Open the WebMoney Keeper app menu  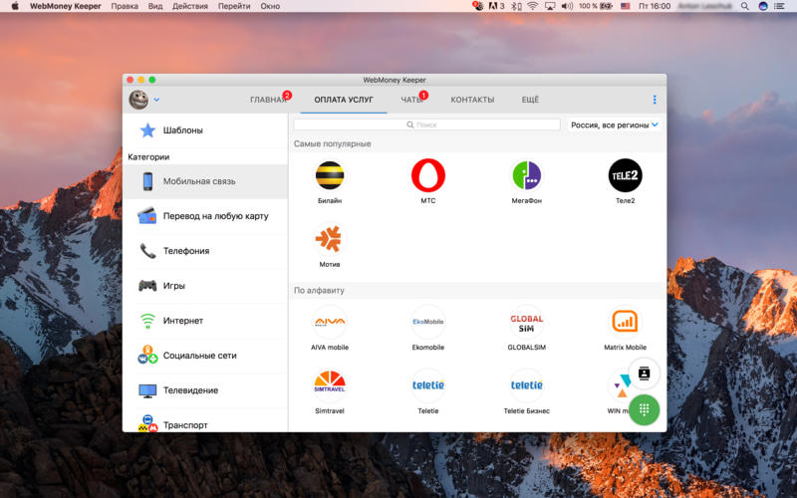(x=66, y=6)
